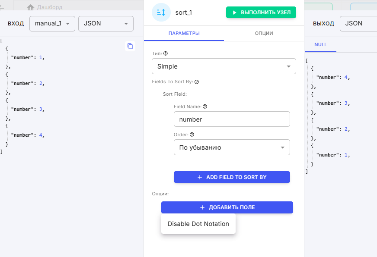The width and height of the screenshot is (377, 257).
Task: Click into the Field Name input containing number
Action: tap(231, 119)
